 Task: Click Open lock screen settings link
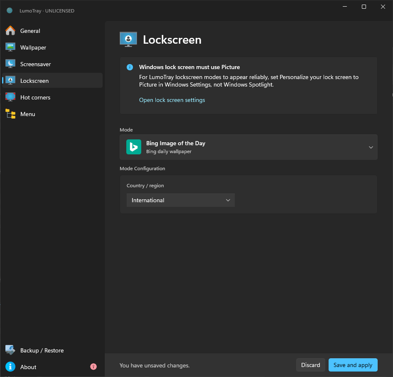click(172, 100)
